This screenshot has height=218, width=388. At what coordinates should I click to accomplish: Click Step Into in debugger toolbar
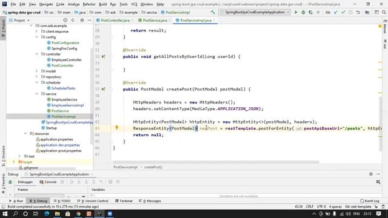tap(79, 182)
